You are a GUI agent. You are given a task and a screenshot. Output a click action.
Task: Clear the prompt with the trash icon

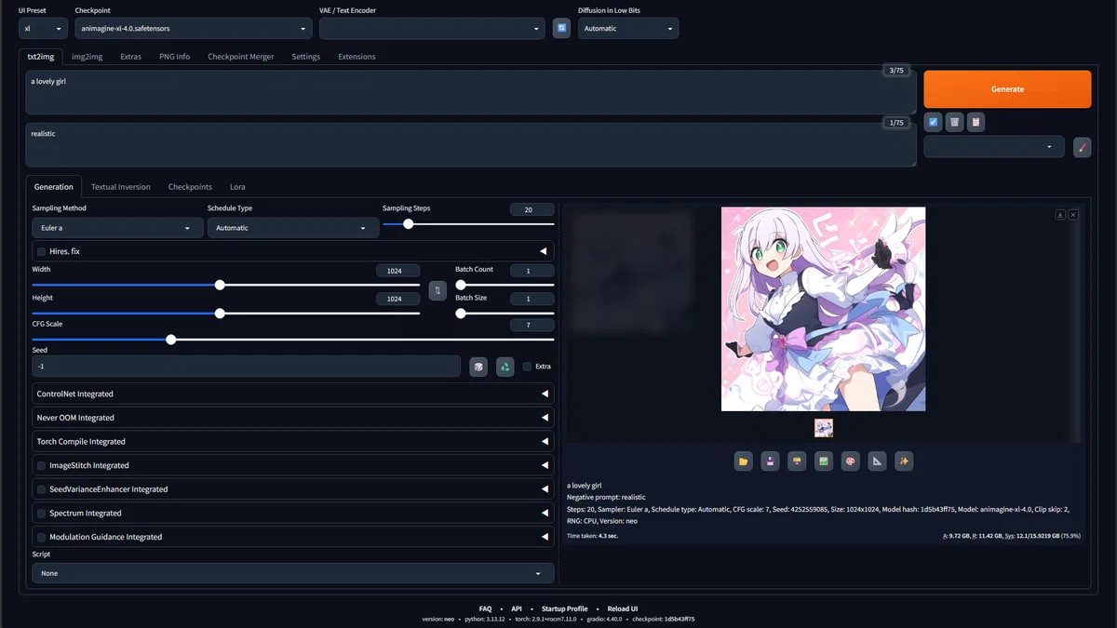click(954, 122)
